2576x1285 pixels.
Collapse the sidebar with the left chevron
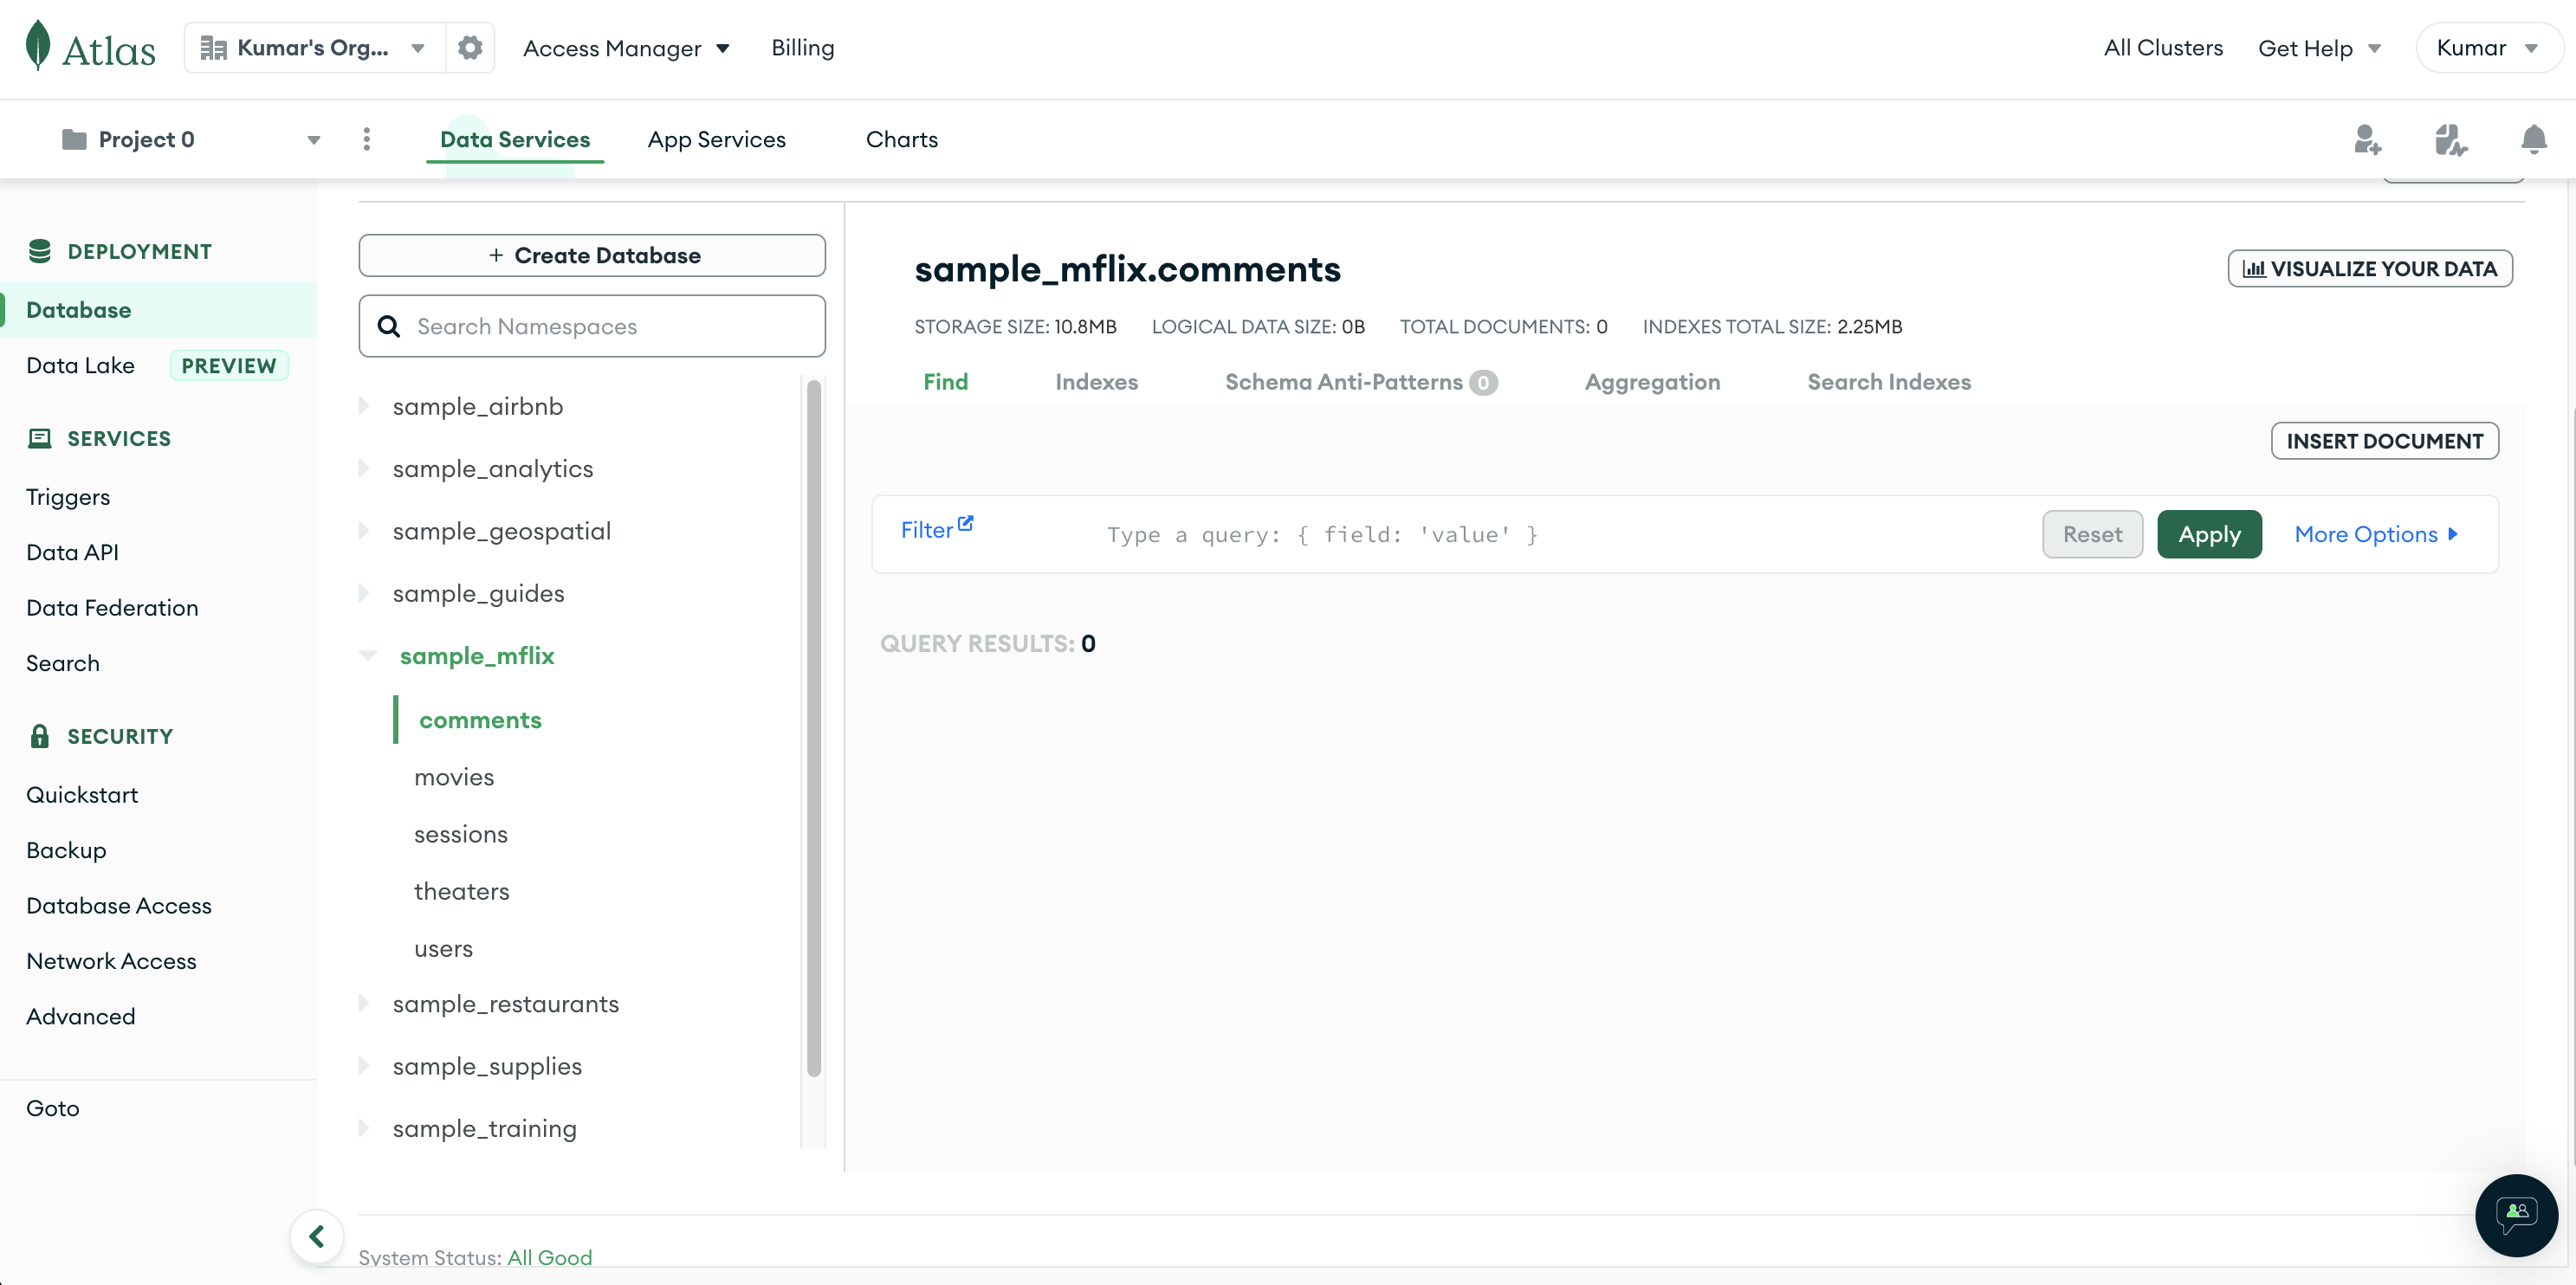[317, 1237]
